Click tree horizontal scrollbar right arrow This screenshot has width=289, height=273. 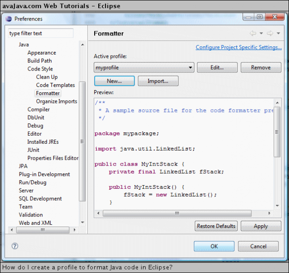coord(75,230)
